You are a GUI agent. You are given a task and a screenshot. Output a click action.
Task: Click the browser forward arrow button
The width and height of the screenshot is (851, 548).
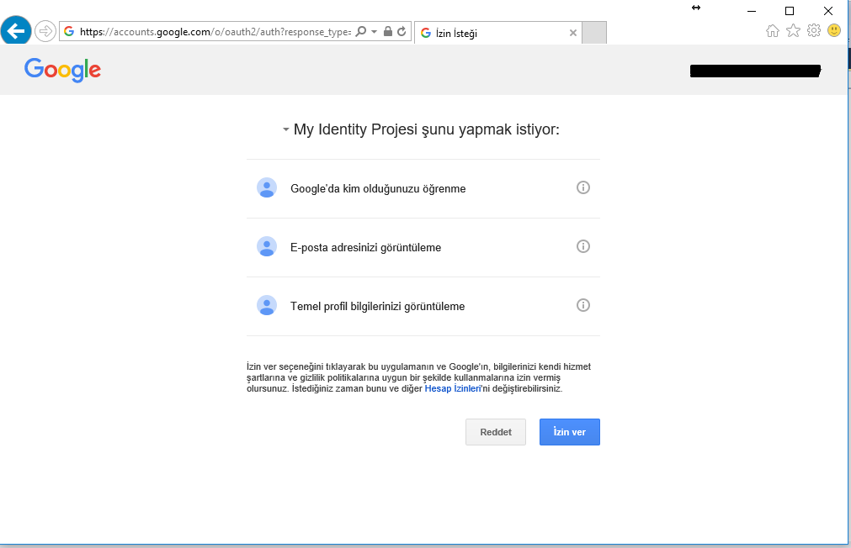(x=45, y=32)
